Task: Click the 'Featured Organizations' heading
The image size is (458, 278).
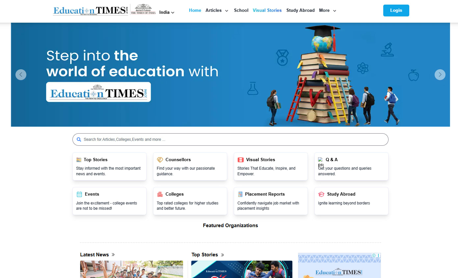Action: (x=230, y=225)
